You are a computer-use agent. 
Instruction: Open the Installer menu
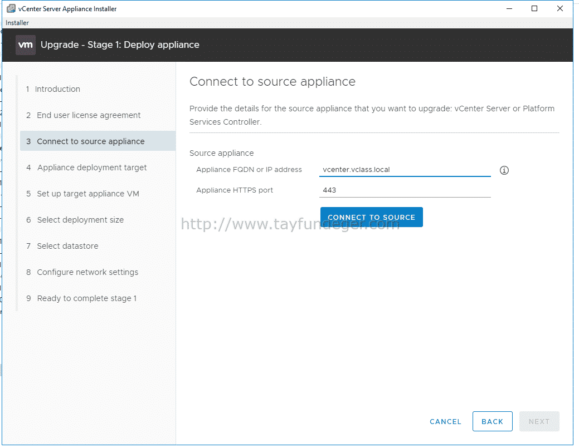(x=17, y=23)
